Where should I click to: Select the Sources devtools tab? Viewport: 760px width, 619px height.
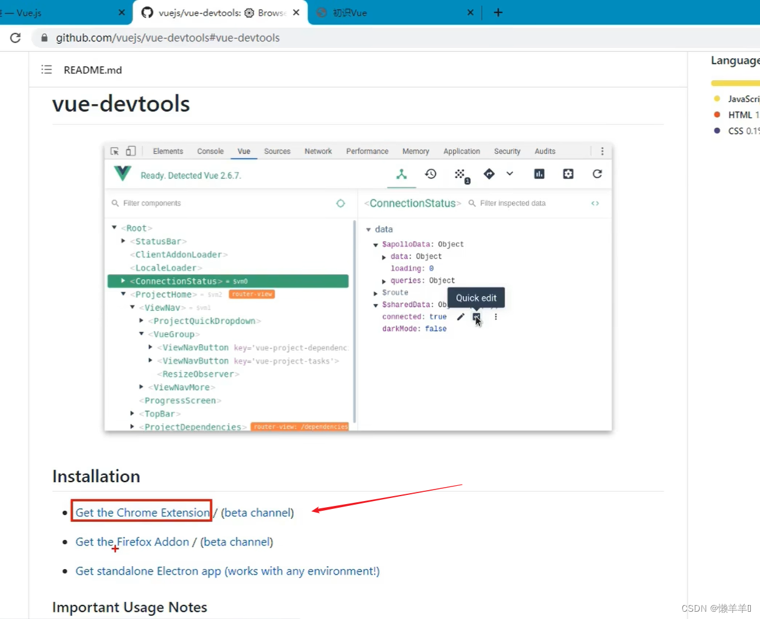[x=277, y=151]
